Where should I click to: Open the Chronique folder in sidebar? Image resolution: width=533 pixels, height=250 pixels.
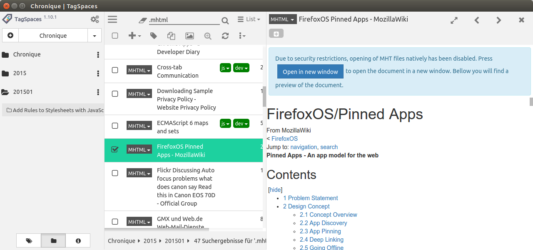[x=27, y=54]
